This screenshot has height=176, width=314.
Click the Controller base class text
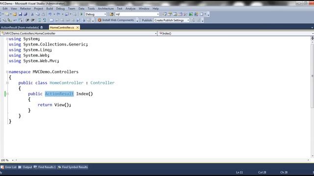103,83
